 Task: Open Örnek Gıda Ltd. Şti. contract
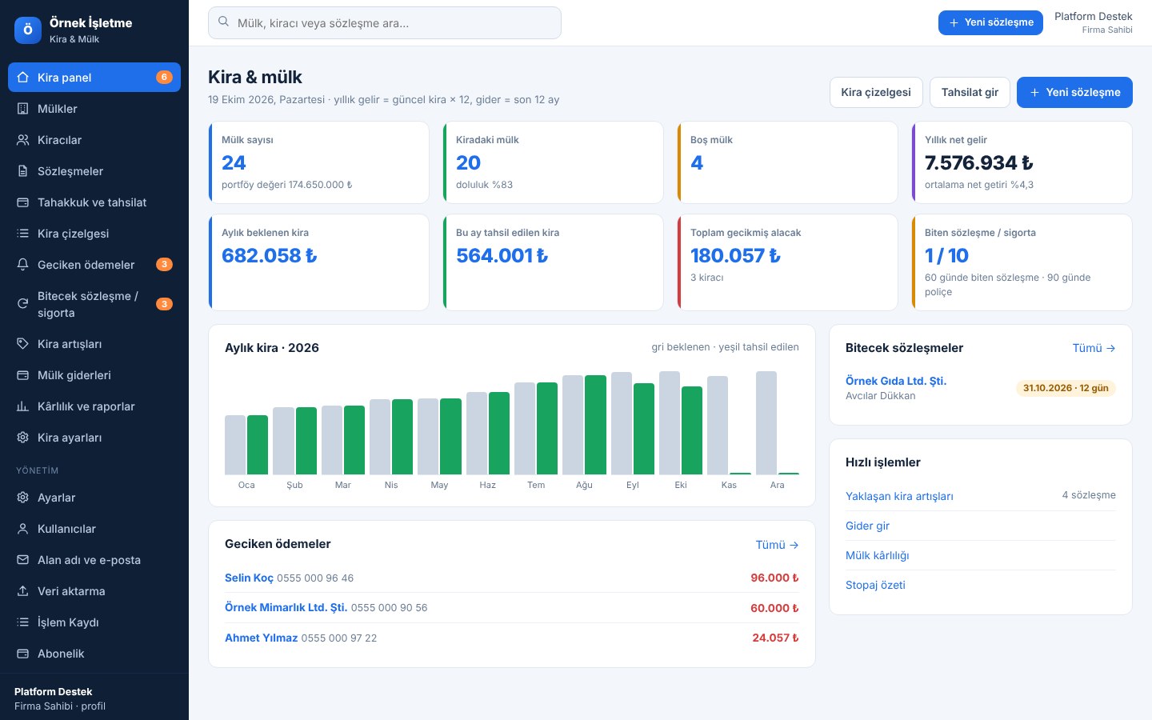pos(896,381)
